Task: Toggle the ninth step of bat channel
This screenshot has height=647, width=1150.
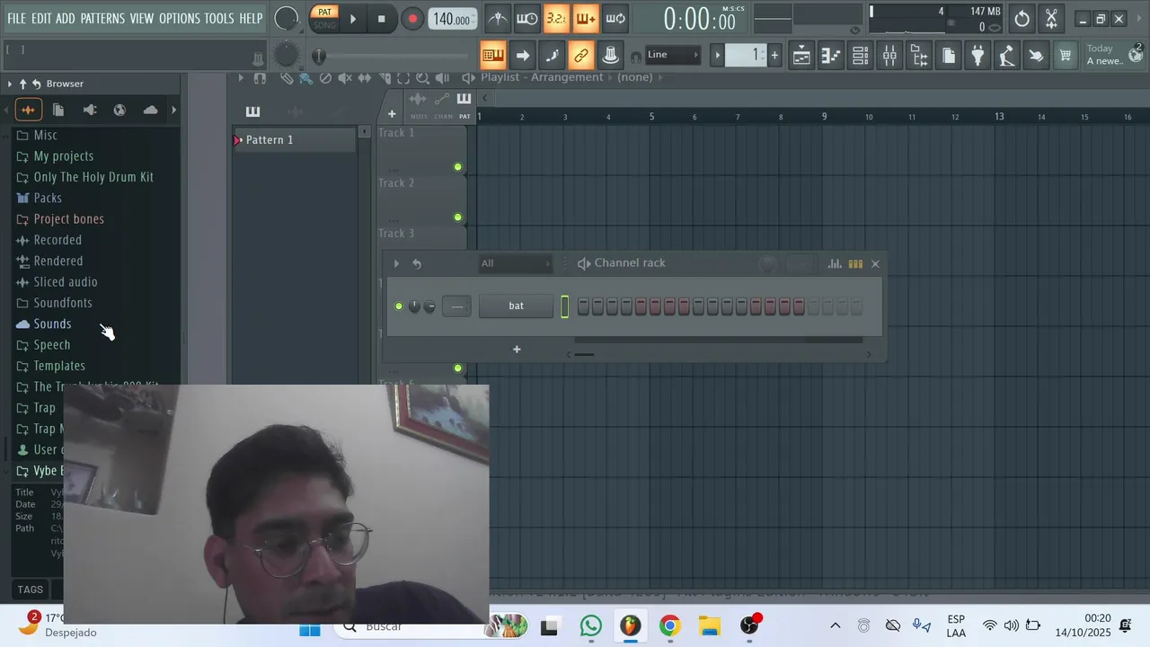Action: tap(698, 306)
